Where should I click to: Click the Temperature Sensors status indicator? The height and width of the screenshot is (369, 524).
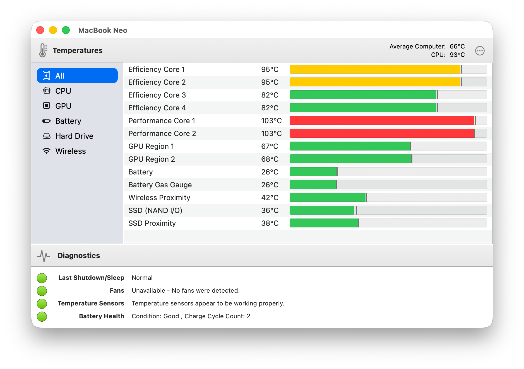(x=42, y=303)
